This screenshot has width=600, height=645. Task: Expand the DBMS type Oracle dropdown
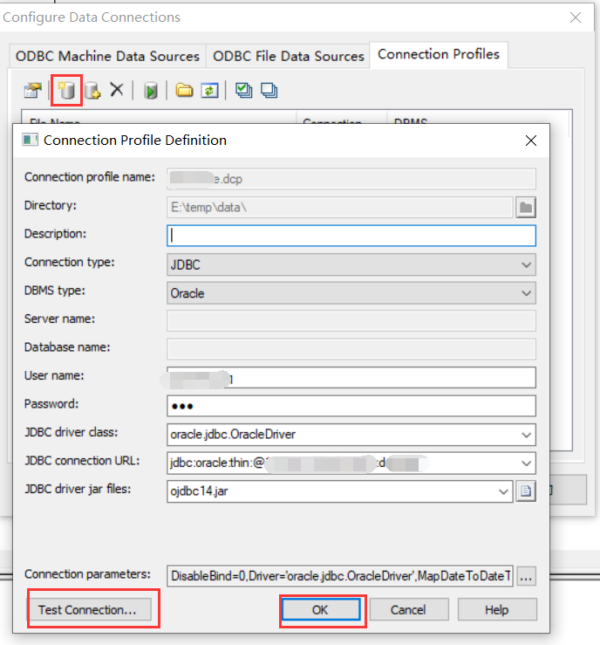pos(526,293)
